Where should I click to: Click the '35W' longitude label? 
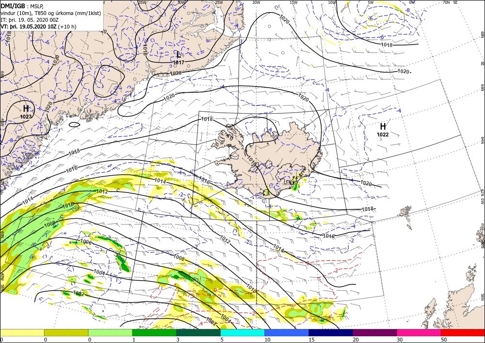click(x=142, y=2)
